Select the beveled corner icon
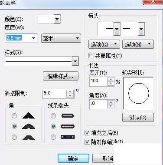 (x=29, y=137)
